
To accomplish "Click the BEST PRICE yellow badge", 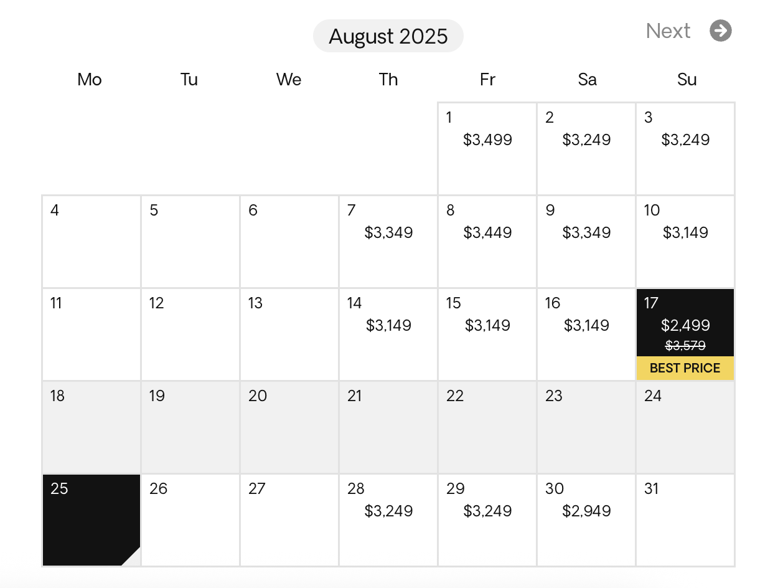I will [685, 368].
